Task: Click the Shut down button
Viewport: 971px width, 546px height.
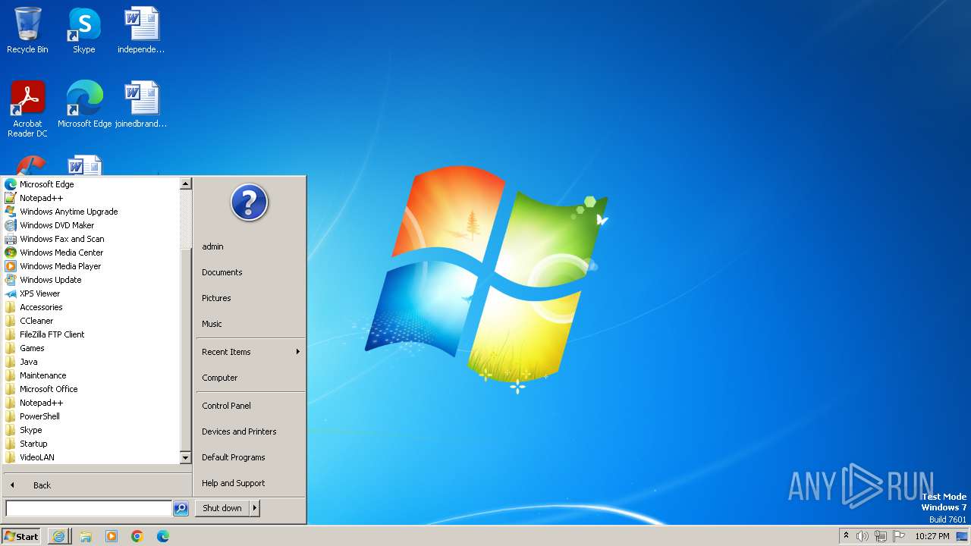Action: coord(222,508)
